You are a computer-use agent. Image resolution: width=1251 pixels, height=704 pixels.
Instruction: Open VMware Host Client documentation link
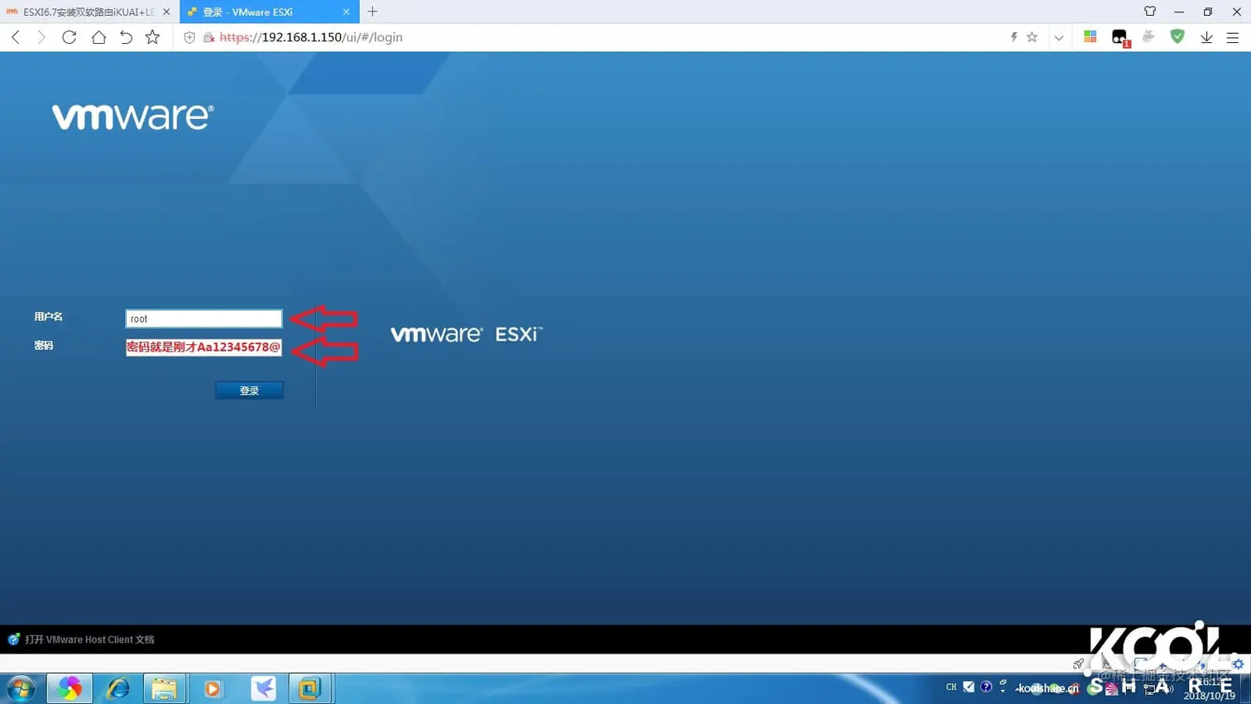[89, 639]
